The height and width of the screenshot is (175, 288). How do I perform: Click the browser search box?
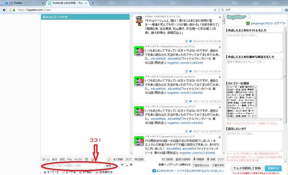pyautogui.click(x=251, y=10)
